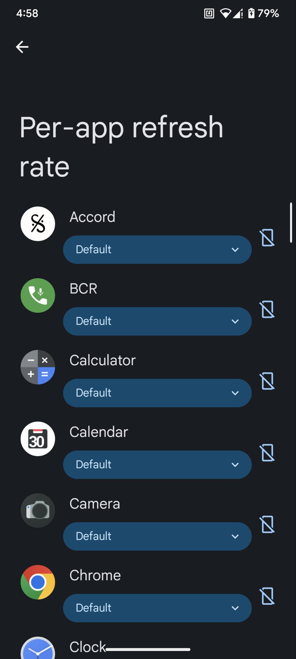This screenshot has height=659, width=296.
Task: Open Calculator refresh rate dropdown
Action: pyautogui.click(x=157, y=393)
